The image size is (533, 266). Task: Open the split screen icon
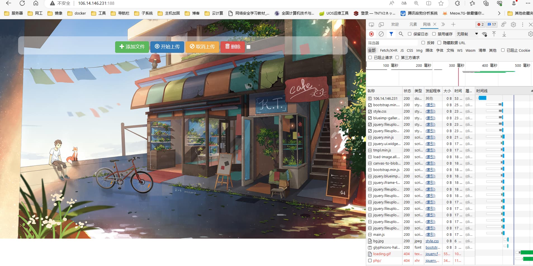click(428, 3)
